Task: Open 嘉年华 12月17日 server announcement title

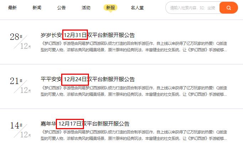Action: 85,123
